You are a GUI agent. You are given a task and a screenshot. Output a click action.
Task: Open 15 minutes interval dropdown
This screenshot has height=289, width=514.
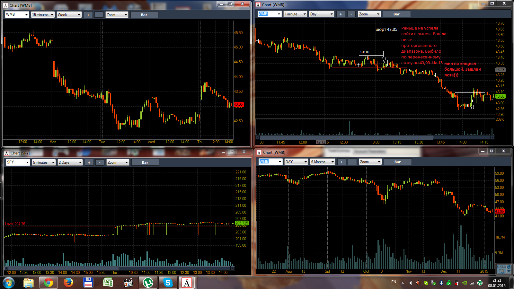click(x=43, y=15)
